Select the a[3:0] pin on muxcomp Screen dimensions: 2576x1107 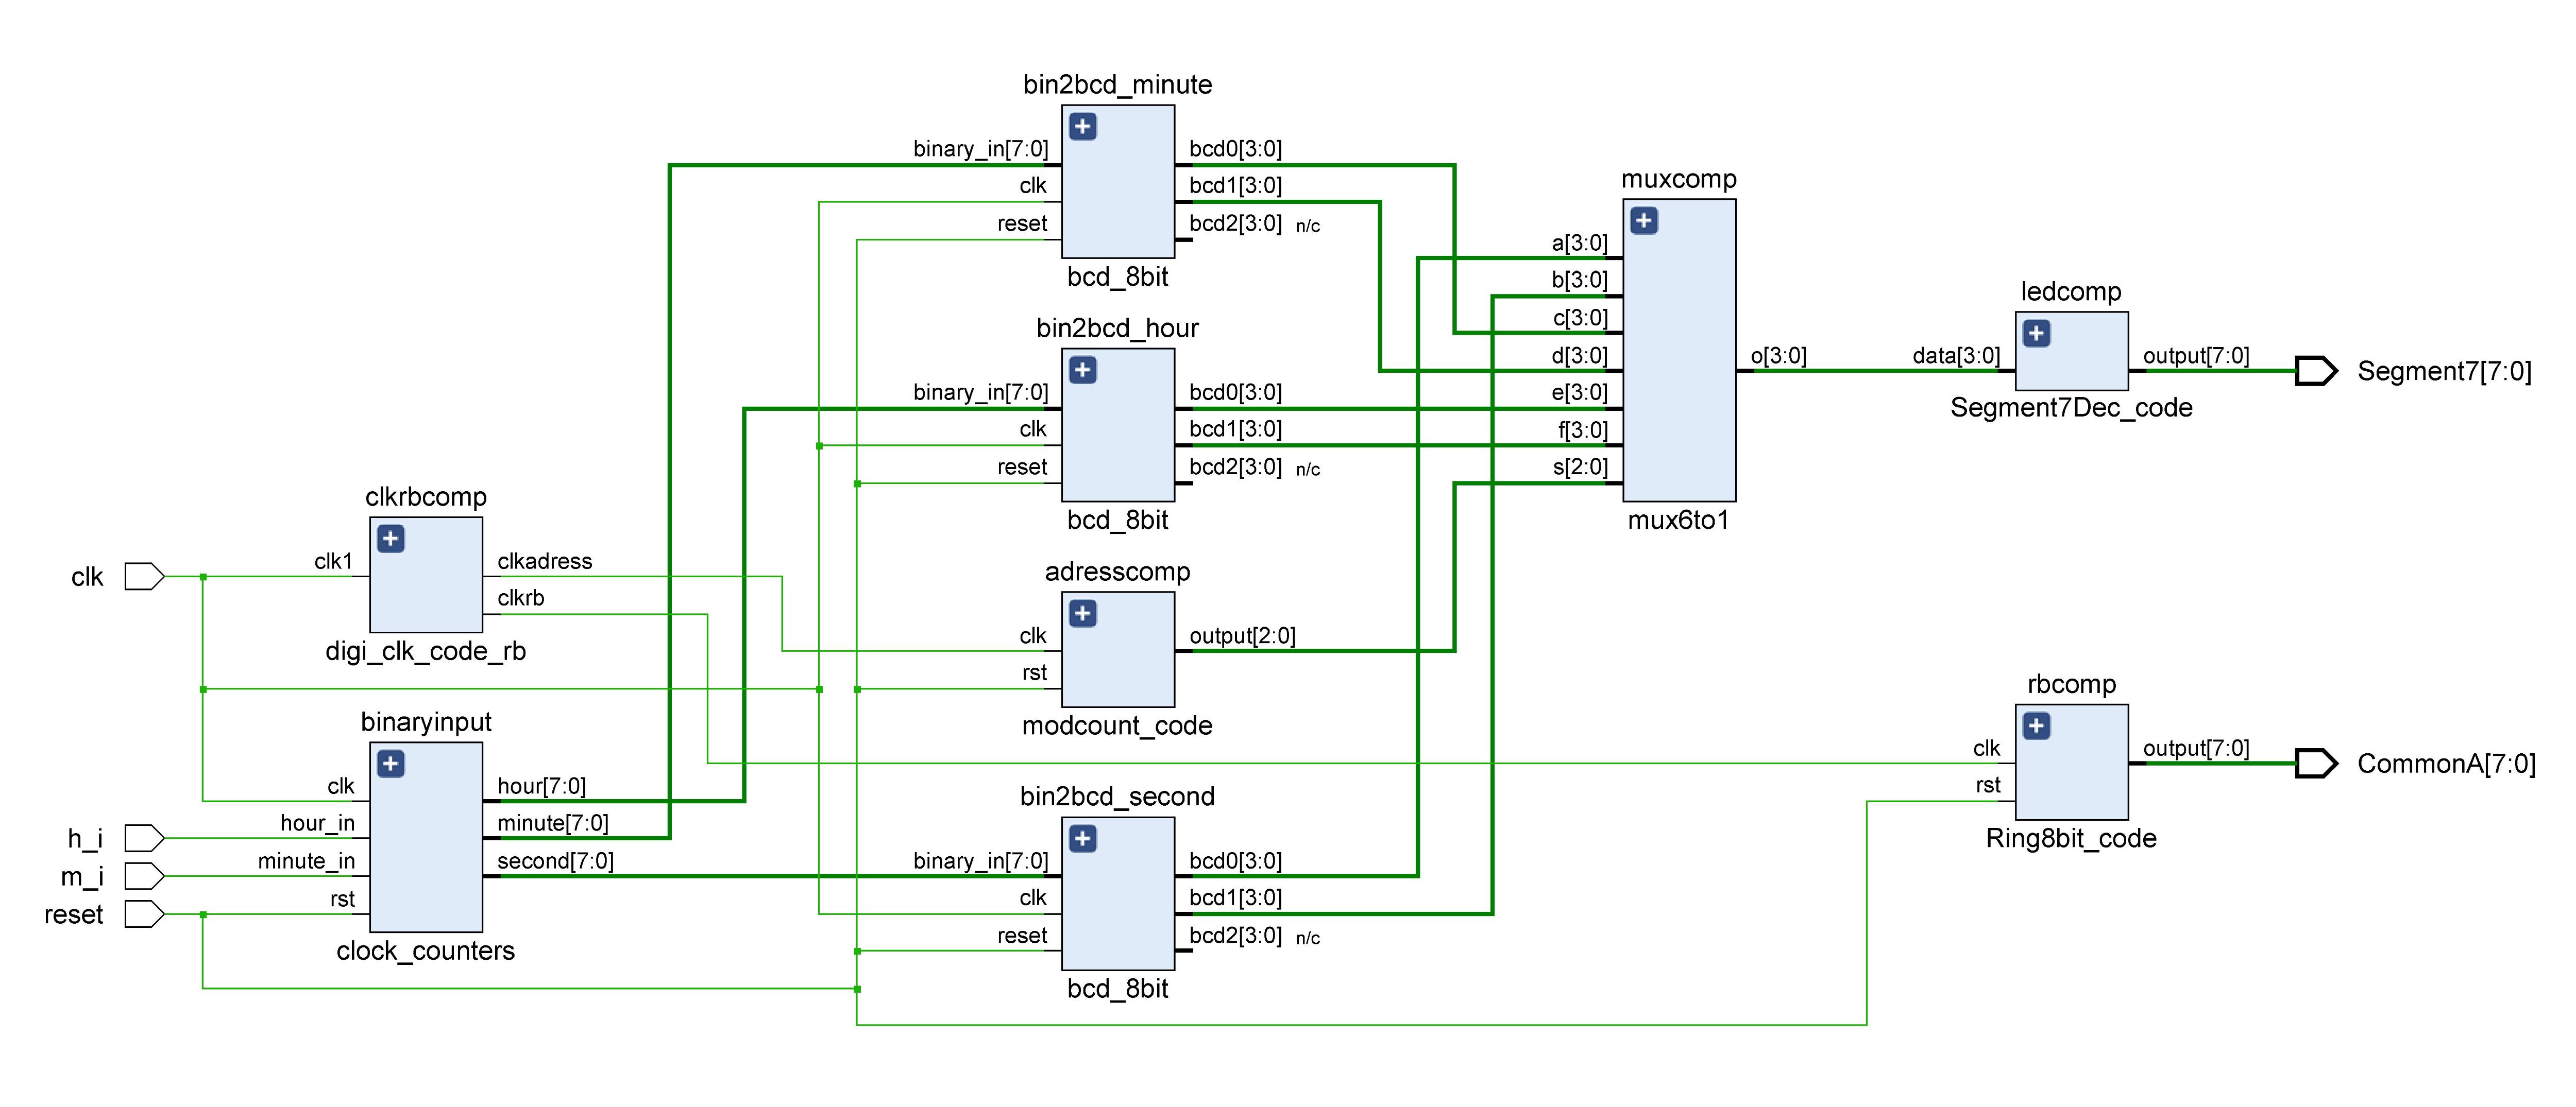1580,243
